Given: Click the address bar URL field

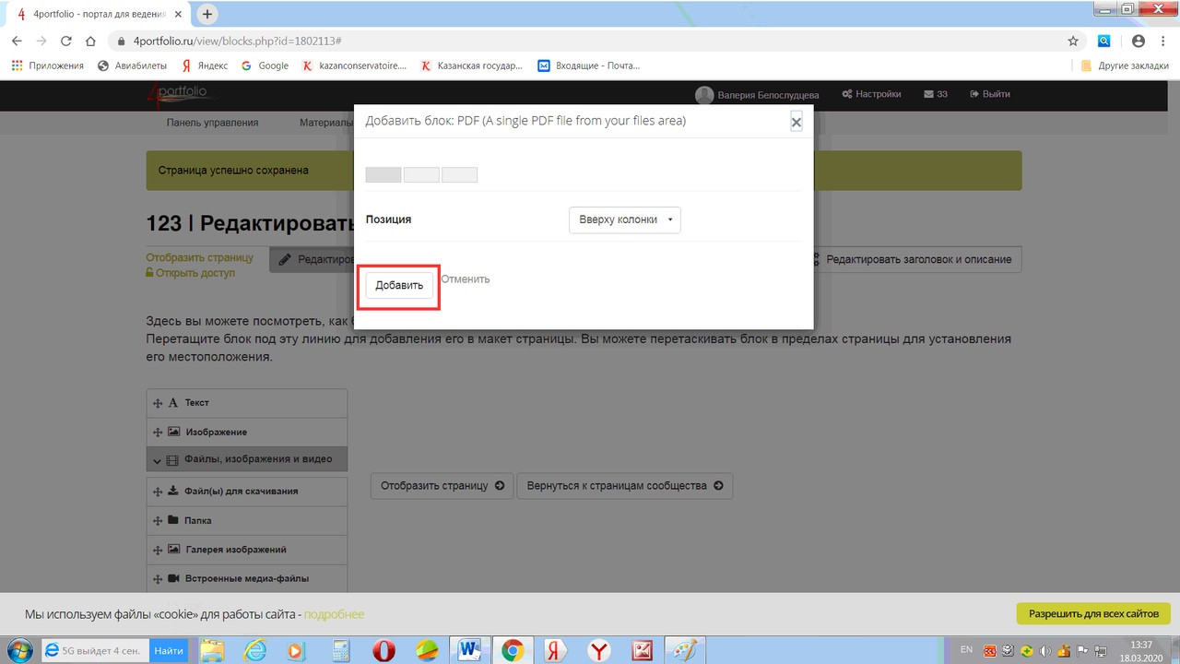Looking at the screenshot, I should (x=590, y=41).
